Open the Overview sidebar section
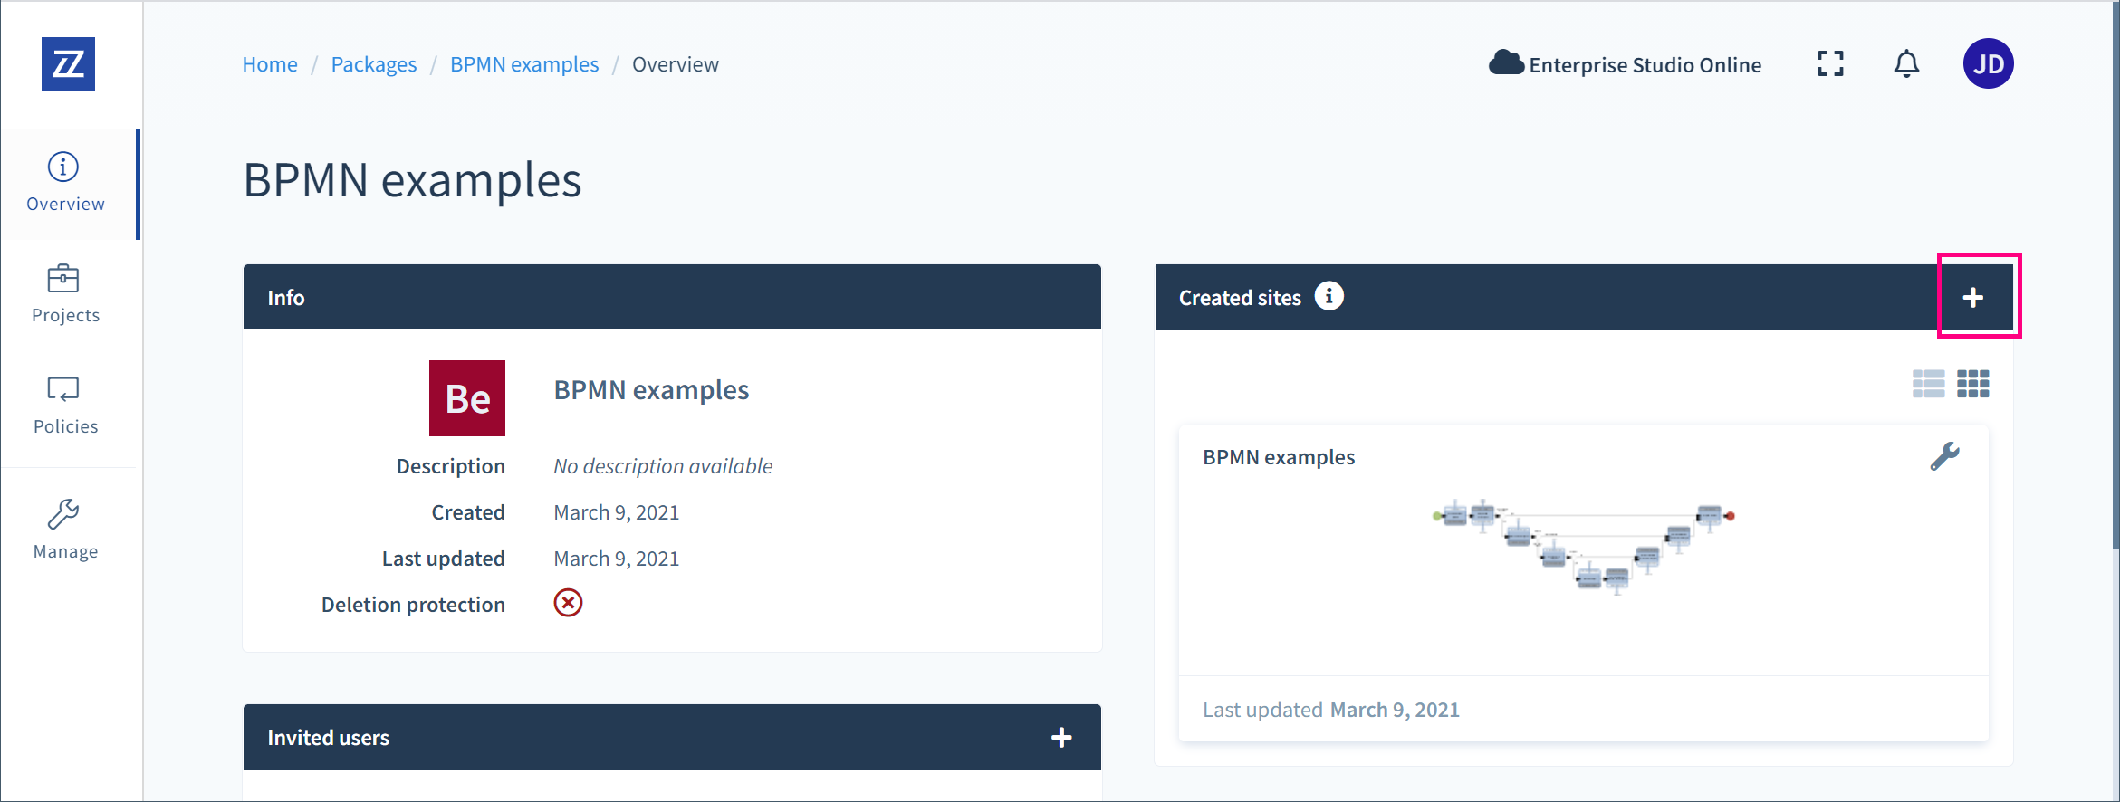This screenshot has width=2120, height=802. click(x=66, y=184)
